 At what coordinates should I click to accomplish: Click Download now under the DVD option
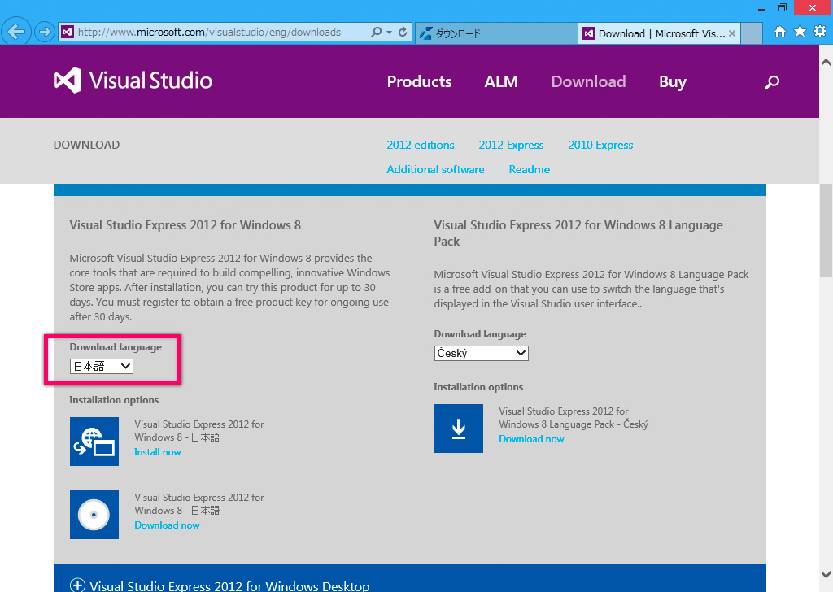click(x=167, y=525)
